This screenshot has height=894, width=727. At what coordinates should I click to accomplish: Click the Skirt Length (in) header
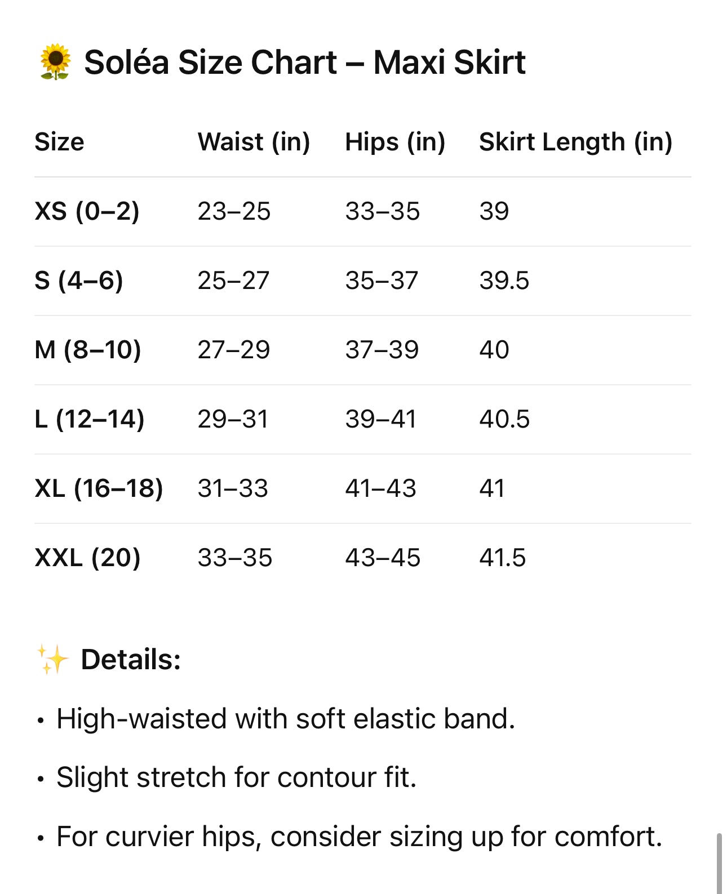tap(575, 142)
